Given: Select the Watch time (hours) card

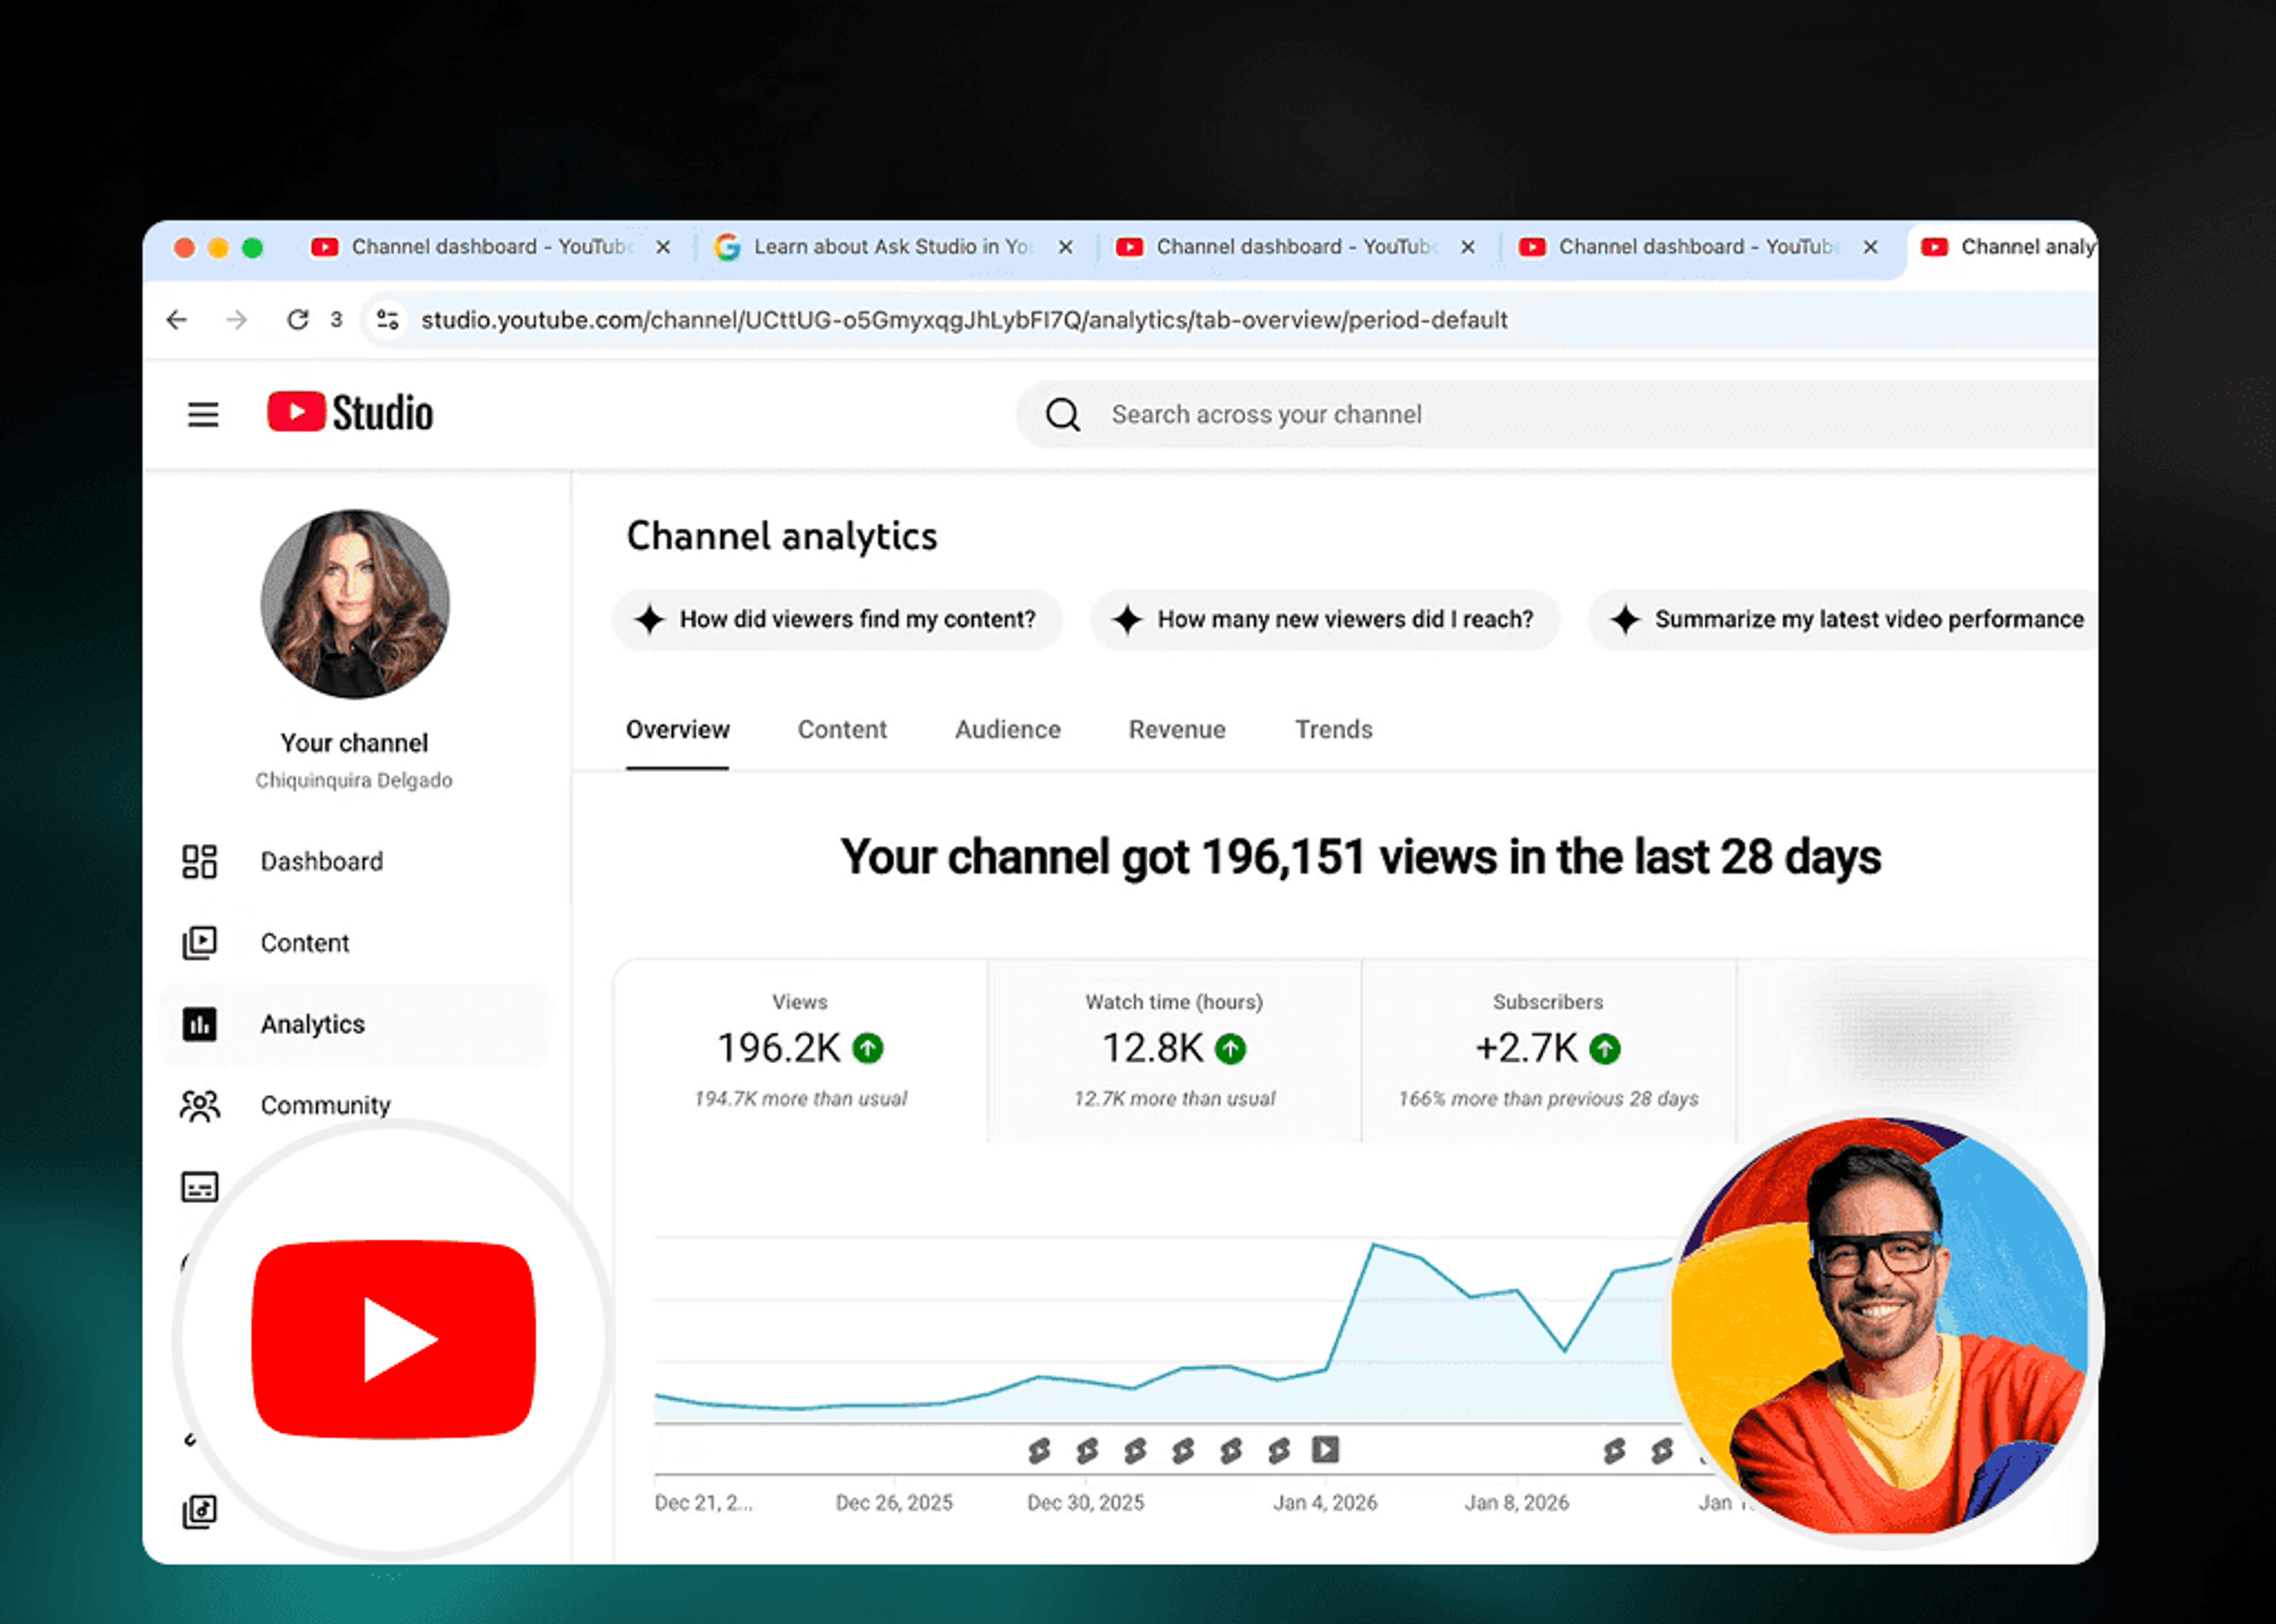Looking at the screenshot, I should [x=1175, y=1050].
